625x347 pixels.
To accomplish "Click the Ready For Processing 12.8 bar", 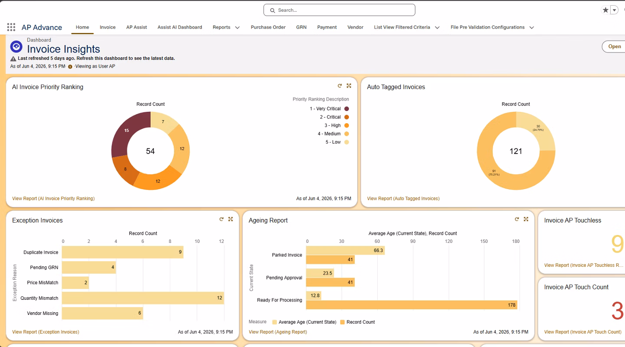I will 313,296.
